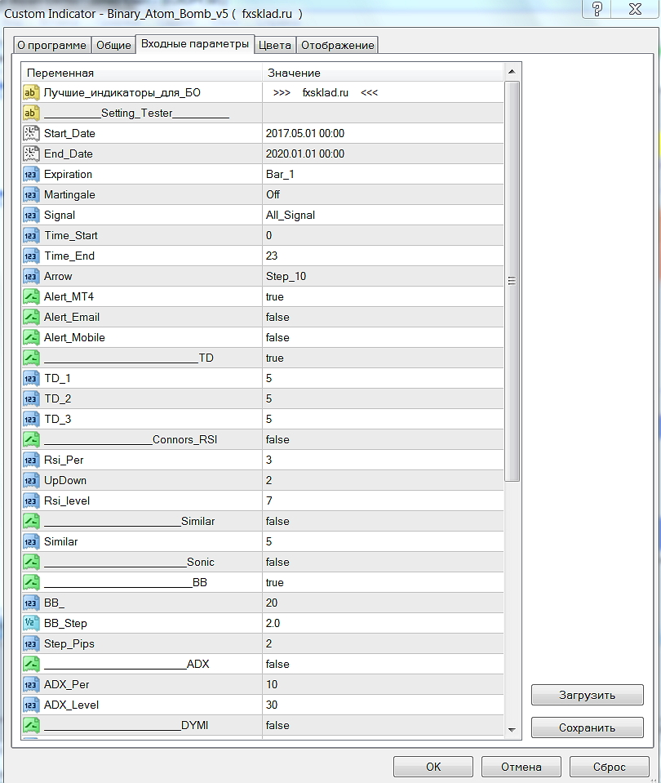Click the integer icon next to Expiration
Screen dimensions: 661x783
coord(31,174)
